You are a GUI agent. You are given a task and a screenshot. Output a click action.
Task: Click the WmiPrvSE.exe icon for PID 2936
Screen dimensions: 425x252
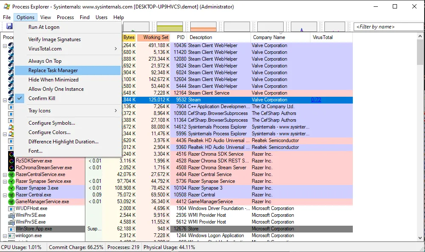tap(11, 215)
